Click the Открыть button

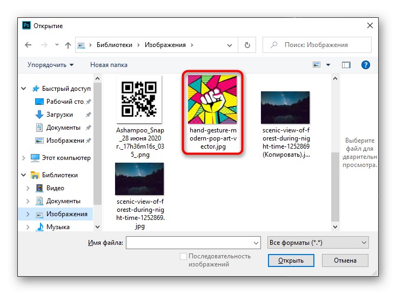coord(291,260)
